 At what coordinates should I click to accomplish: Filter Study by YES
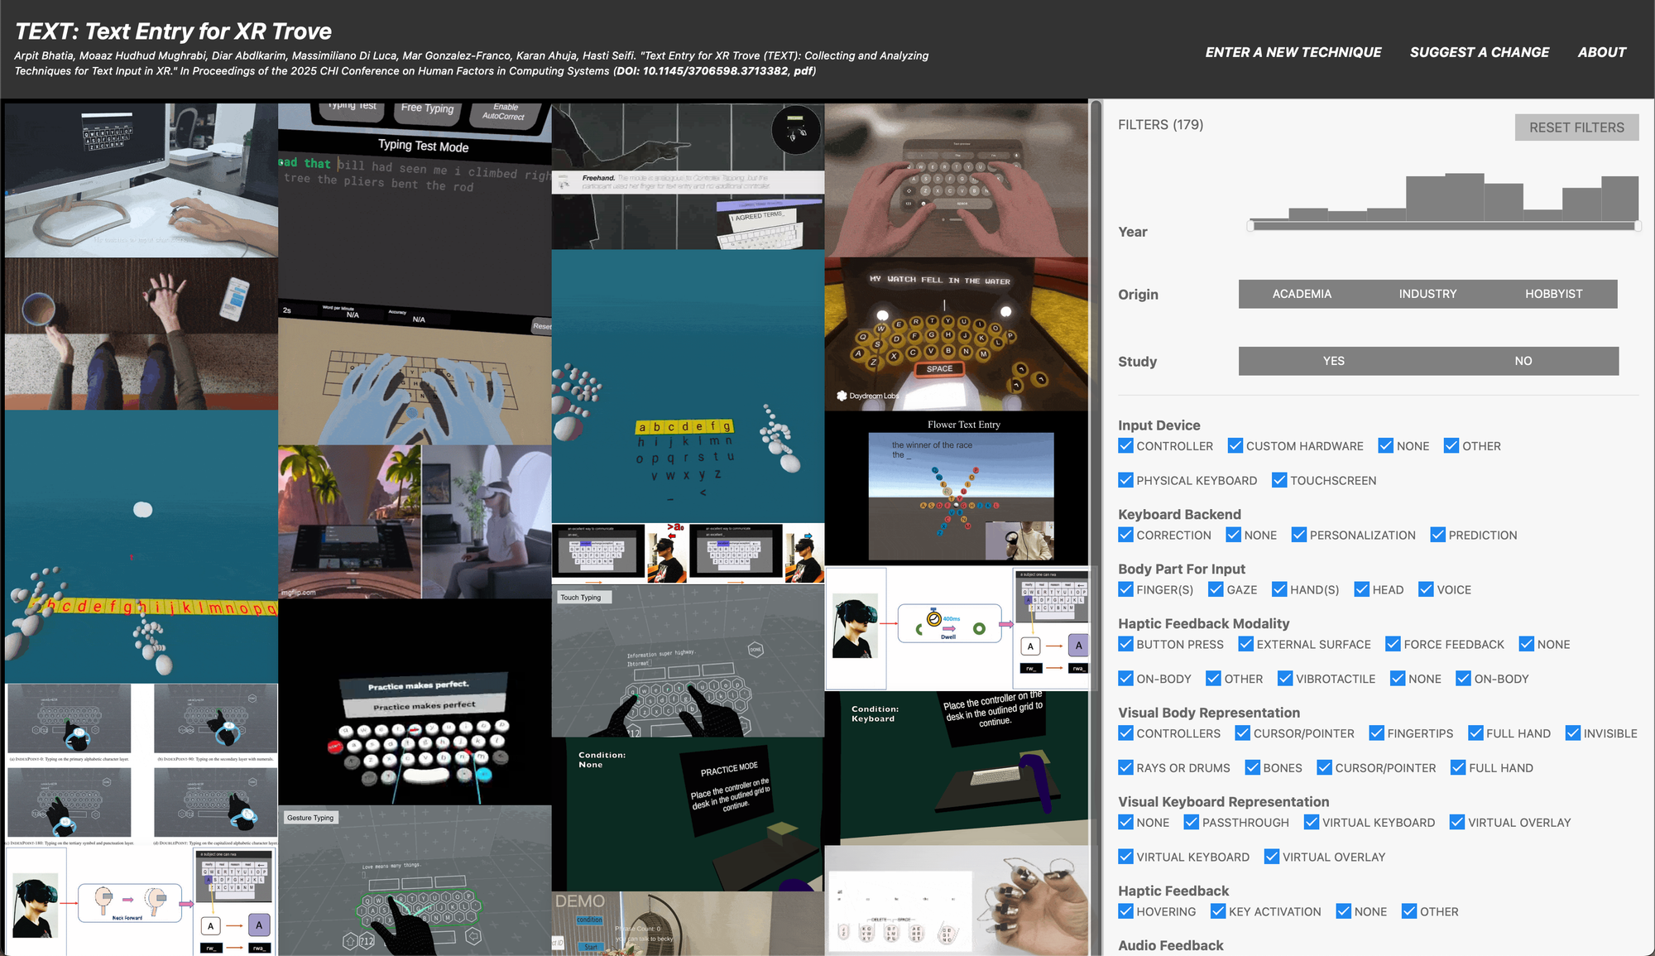coord(1333,361)
